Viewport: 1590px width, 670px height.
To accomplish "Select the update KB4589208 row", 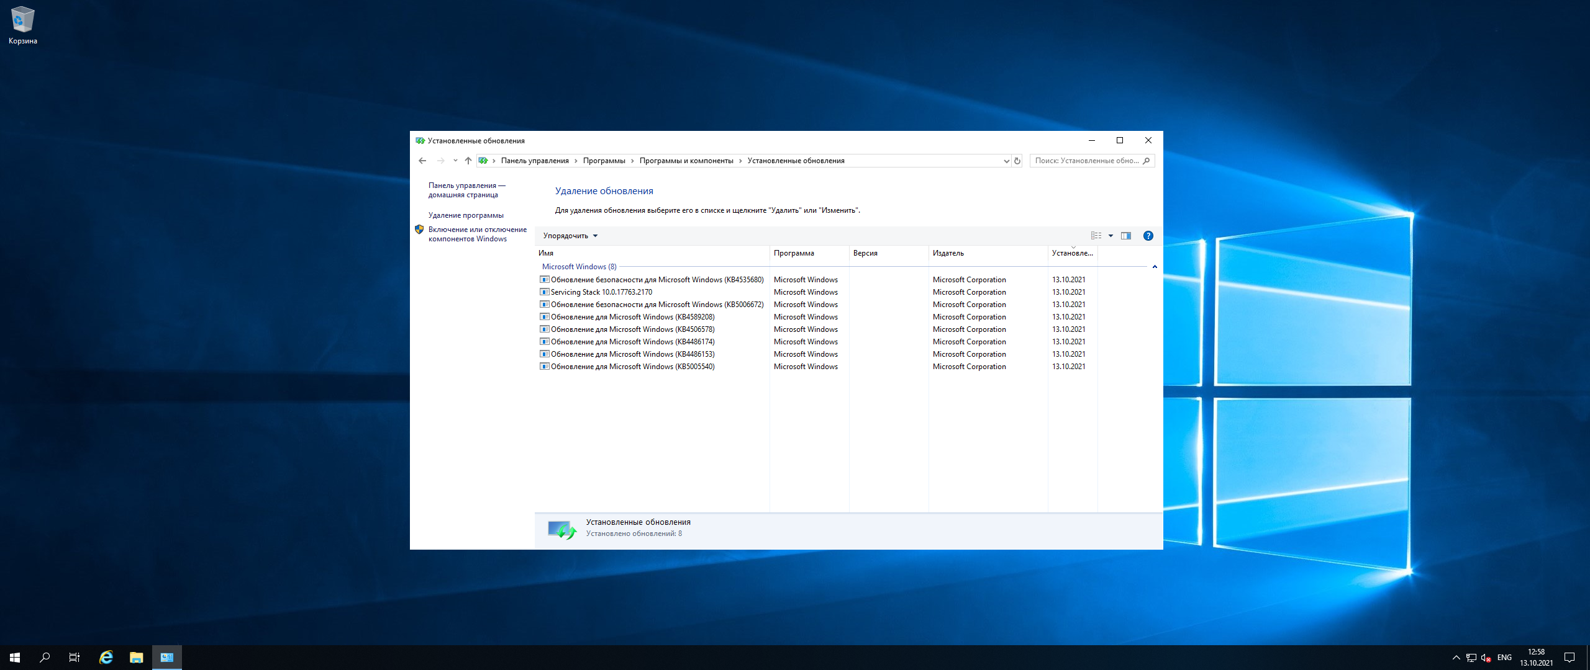I will coord(817,317).
